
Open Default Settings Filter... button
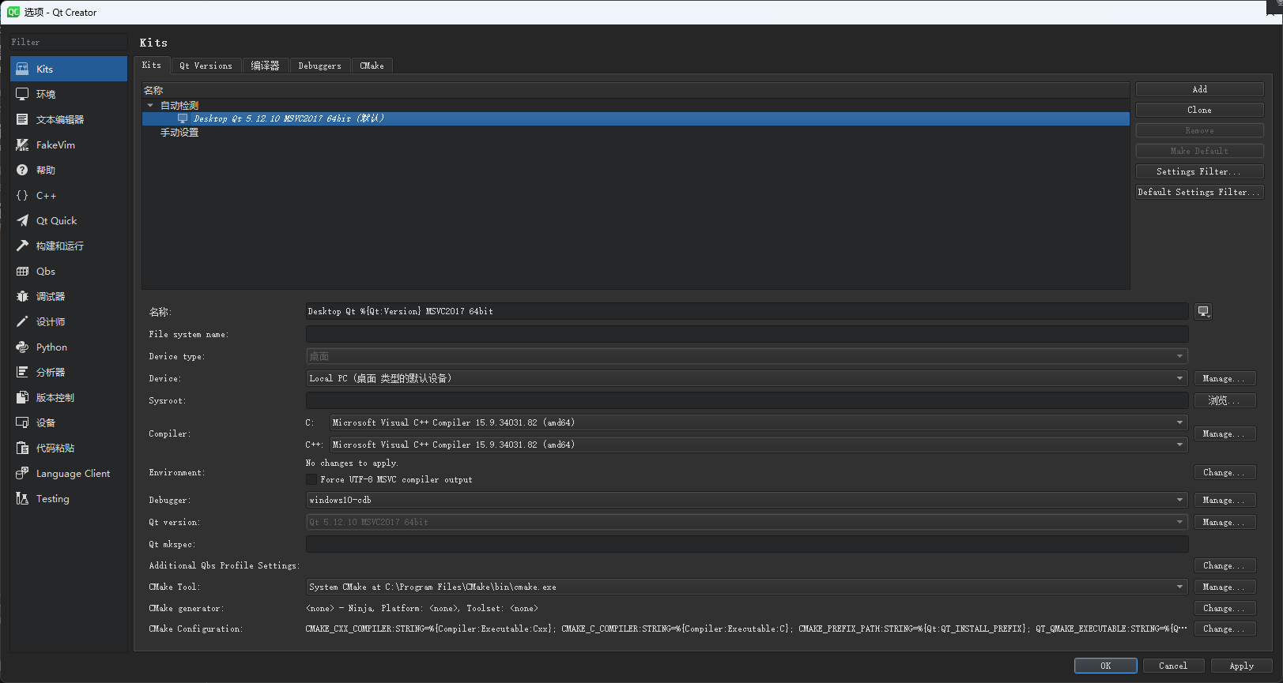[x=1200, y=192]
